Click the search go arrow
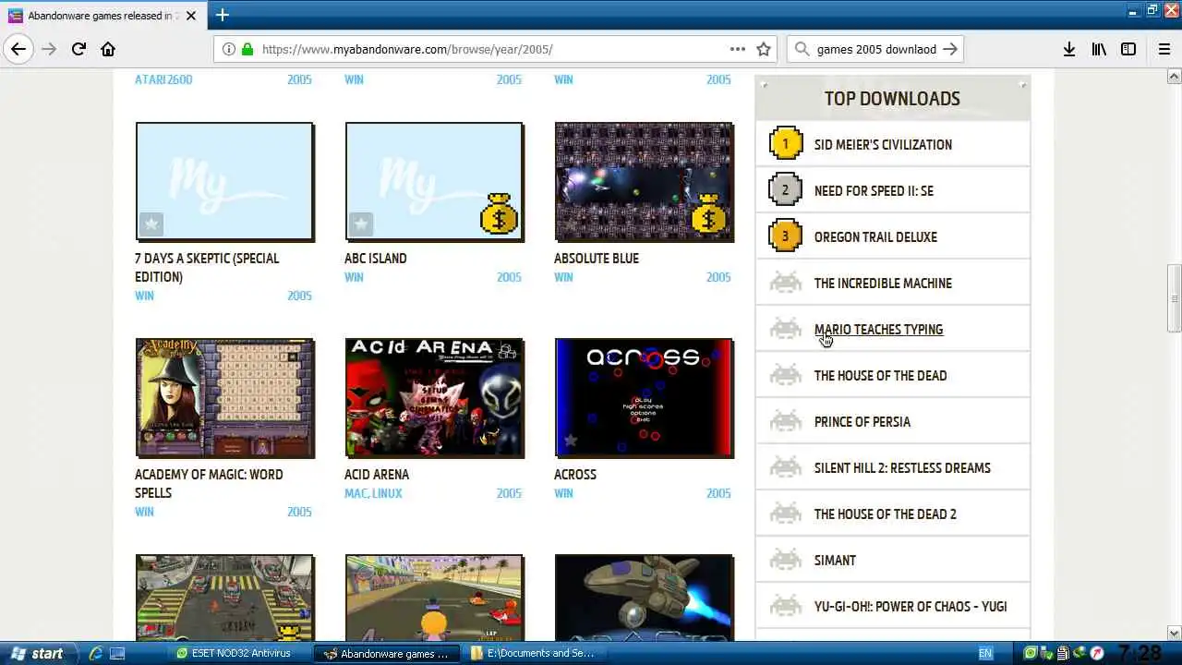The image size is (1182, 665). coord(950,49)
